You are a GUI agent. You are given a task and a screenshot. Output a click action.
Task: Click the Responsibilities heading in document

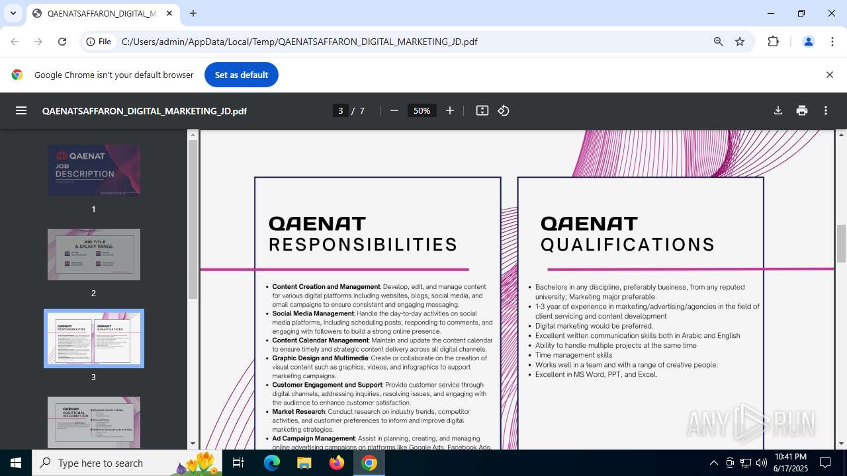click(x=363, y=245)
